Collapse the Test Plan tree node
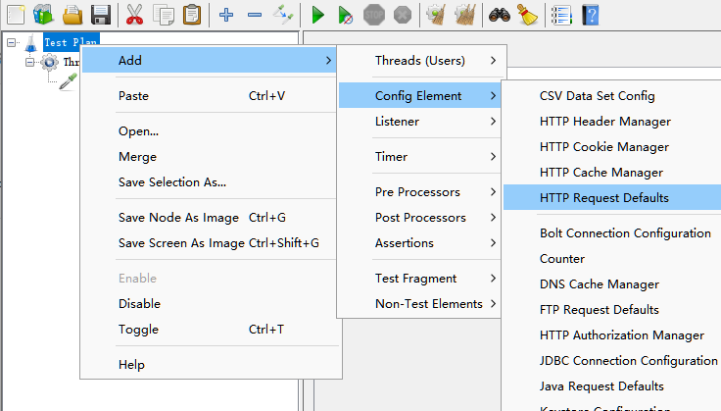This screenshot has width=721, height=411. (x=11, y=43)
